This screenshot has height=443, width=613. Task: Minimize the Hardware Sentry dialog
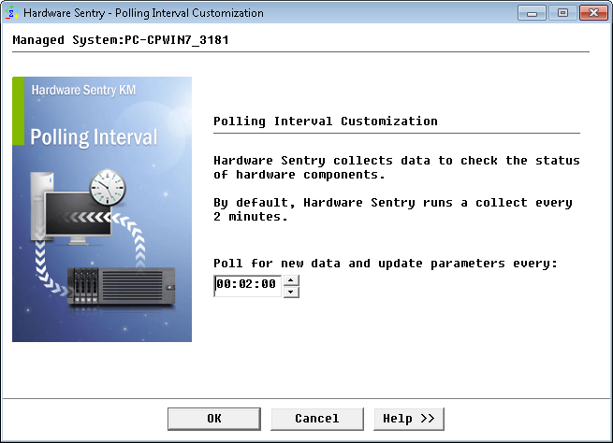click(532, 13)
